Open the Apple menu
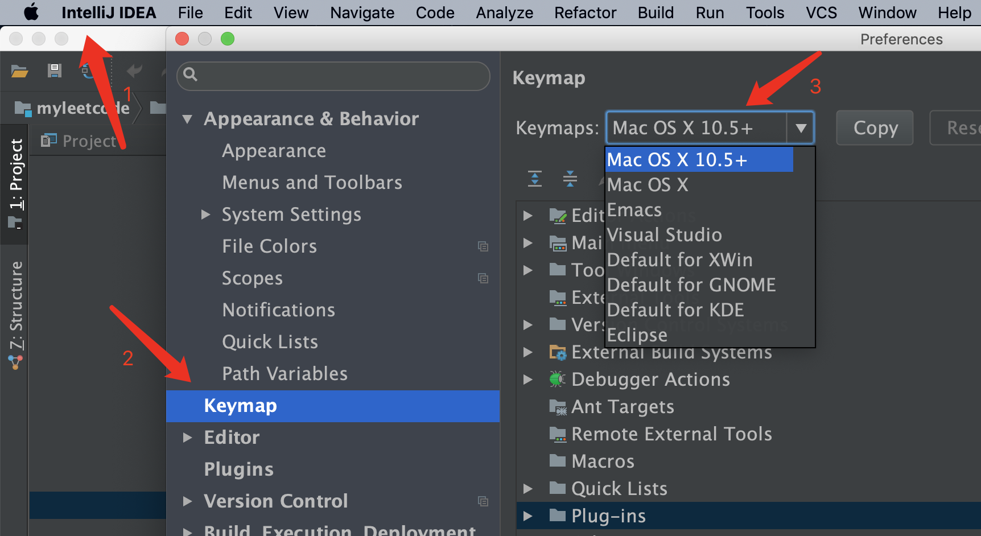The image size is (981, 536). click(x=31, y=12)
